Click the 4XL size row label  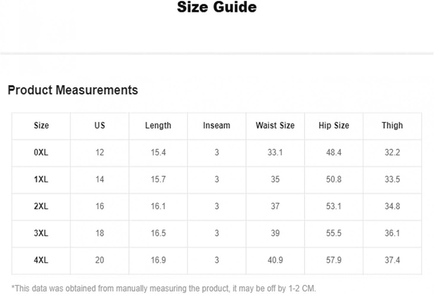click(x=41, y=260)
